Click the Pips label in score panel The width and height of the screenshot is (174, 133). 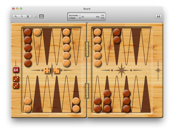tap(98, 17)
